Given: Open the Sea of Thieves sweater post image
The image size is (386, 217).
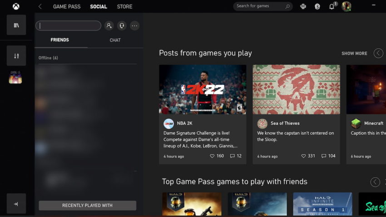Looking at the screenshot, I should pos(296,89).
